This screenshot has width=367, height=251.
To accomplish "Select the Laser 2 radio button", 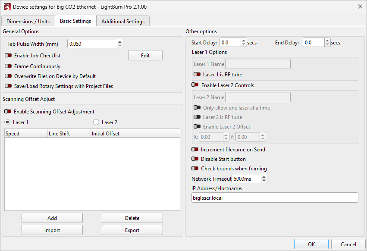I will pyautogui.click(x=96, y=122).
